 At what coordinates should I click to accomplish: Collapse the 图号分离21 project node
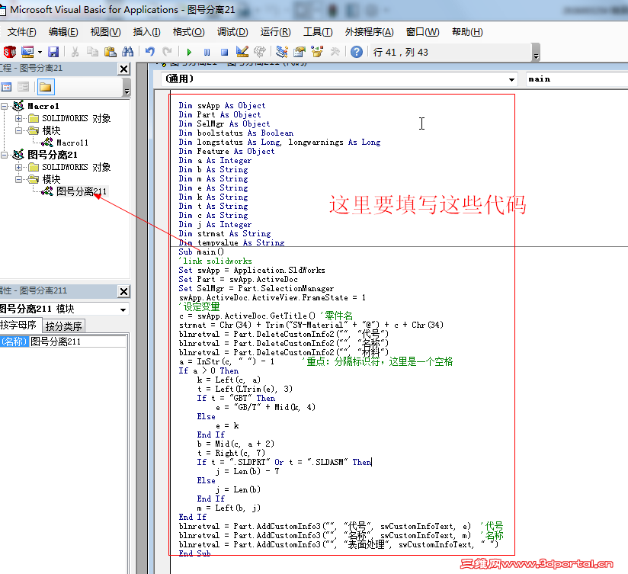coord(4,155)
